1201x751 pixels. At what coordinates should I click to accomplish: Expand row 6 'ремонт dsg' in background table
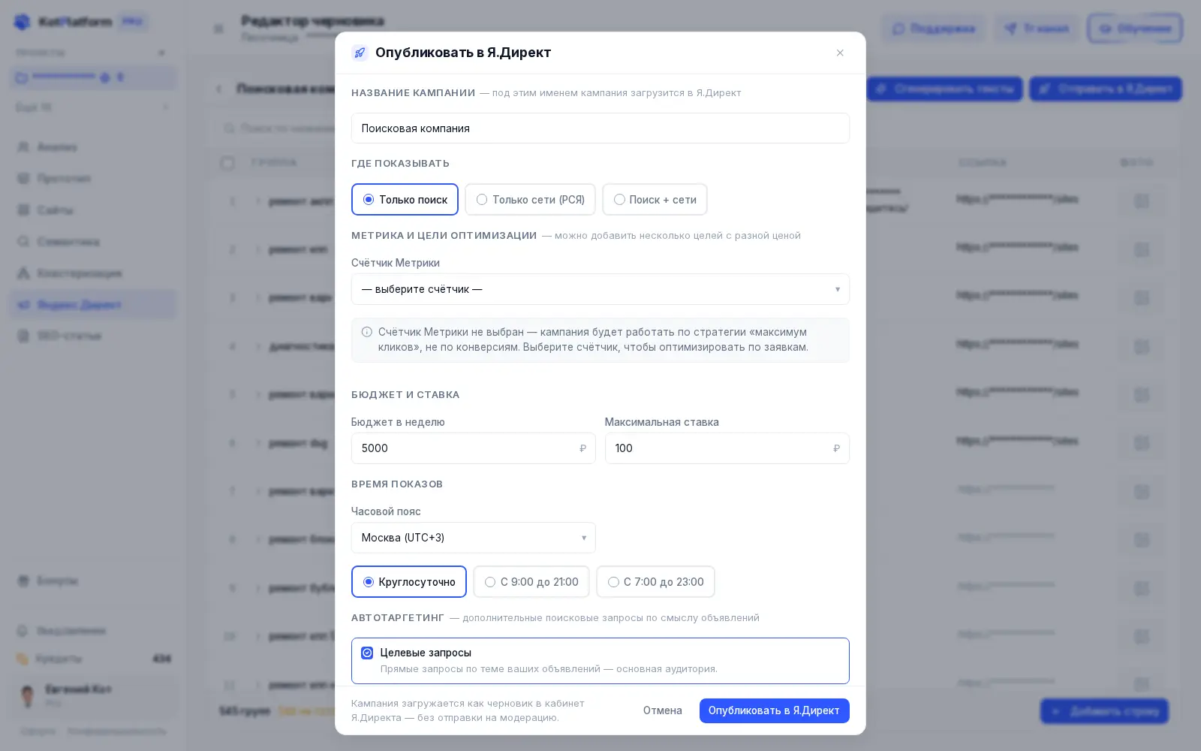pyautogui.click(x=258, y=443)
